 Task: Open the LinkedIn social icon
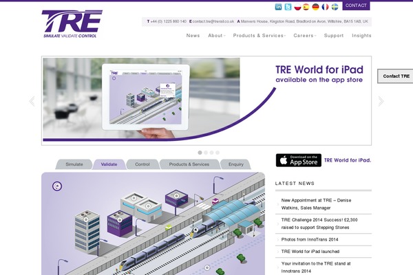tap(278, 7)
